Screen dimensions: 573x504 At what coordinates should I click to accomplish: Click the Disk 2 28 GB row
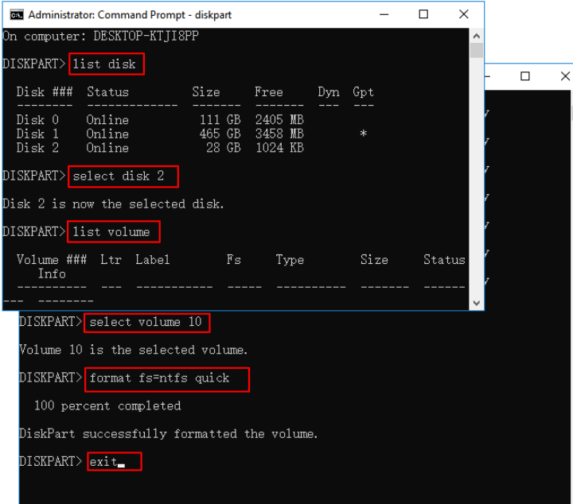tap(159, 148)
